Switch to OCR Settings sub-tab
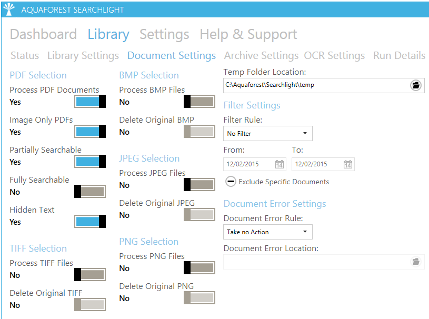This screenshot has width=429, height=319. pyautogui.click(x=334, y=56)
